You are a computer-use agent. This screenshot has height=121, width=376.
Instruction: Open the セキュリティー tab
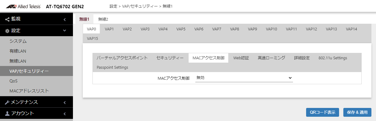click(x=170, y=58)
